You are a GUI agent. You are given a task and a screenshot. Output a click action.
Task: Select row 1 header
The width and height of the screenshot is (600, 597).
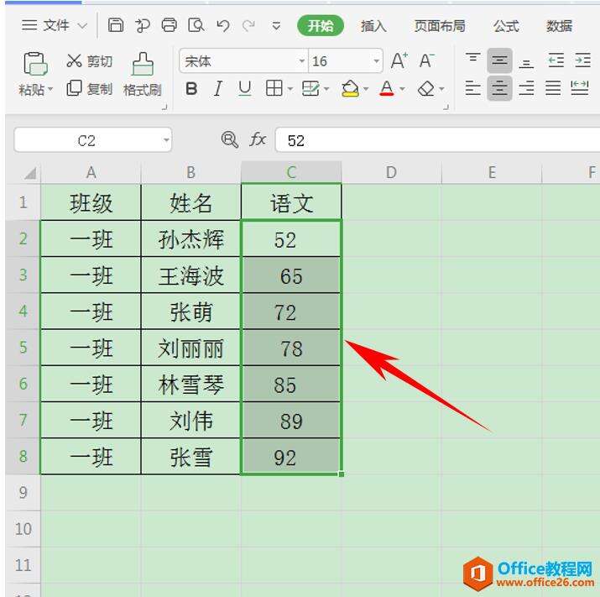coord(23,202)
